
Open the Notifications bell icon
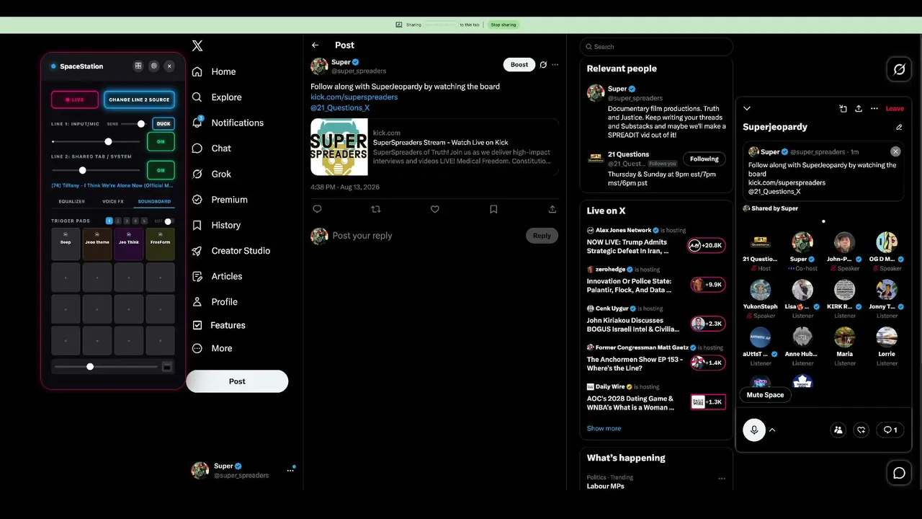[197, 123]
